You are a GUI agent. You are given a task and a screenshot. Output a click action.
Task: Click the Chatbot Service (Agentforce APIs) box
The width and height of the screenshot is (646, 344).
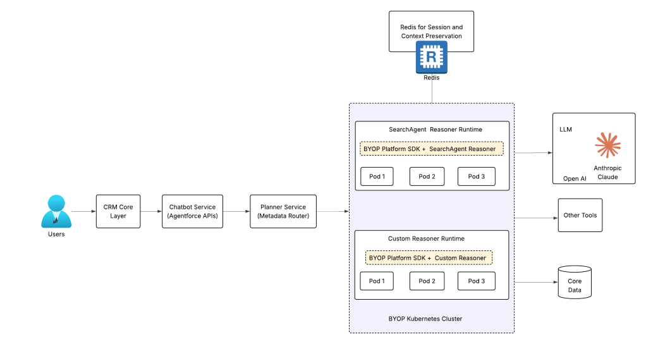[192, 211]
